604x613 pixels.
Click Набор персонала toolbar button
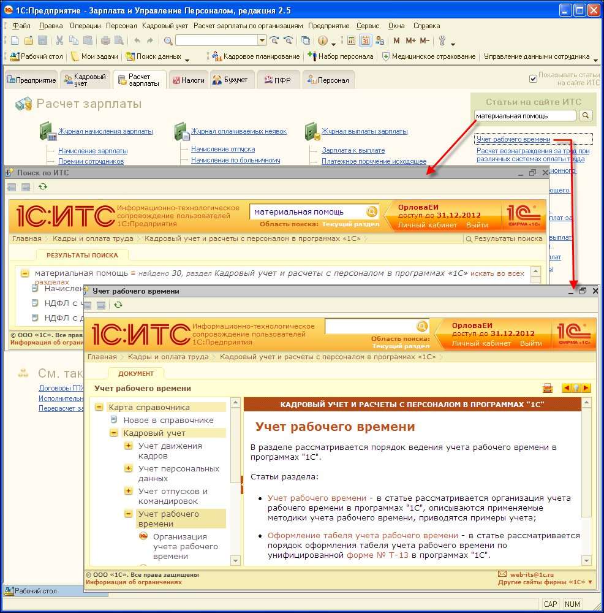(341, 56)
